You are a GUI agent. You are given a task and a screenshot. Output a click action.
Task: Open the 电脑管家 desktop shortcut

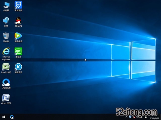[x=18, y=6]
